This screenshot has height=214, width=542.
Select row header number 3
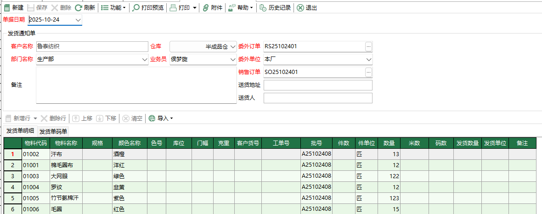click(13, 176)
